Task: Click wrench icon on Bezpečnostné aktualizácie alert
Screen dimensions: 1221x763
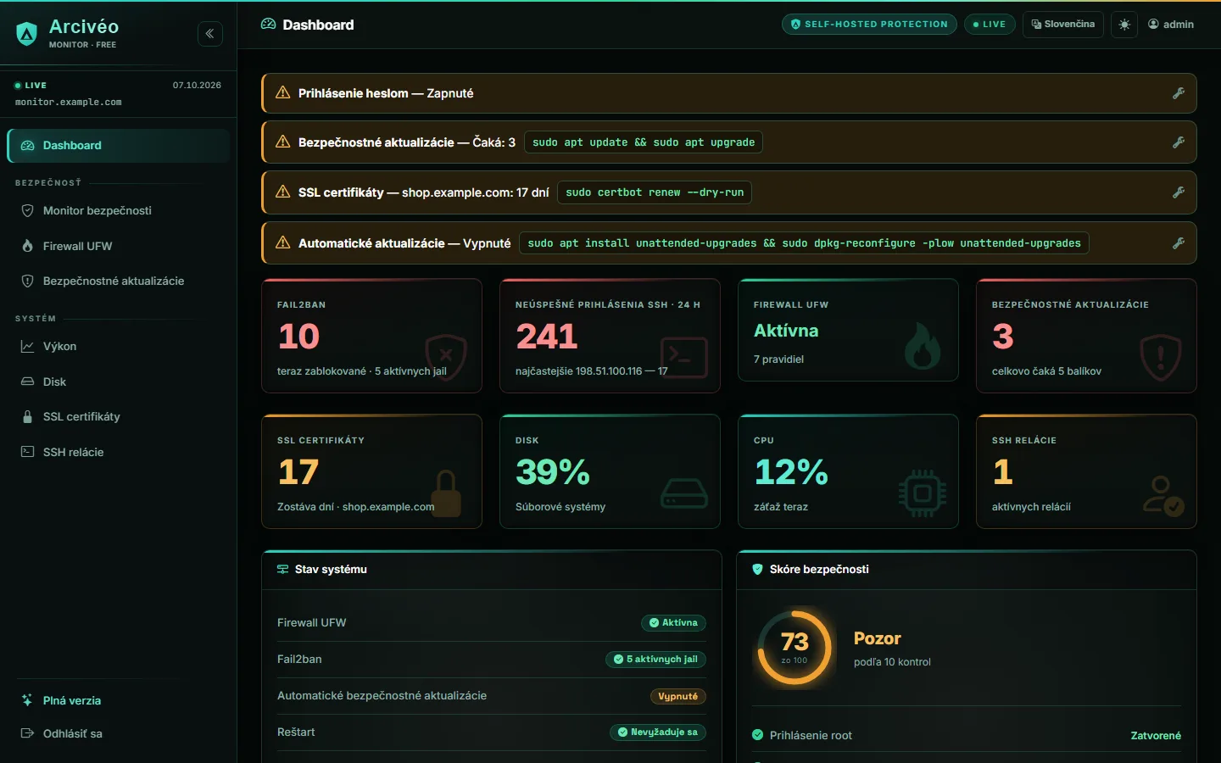Action: click(x=1179, y=142)
